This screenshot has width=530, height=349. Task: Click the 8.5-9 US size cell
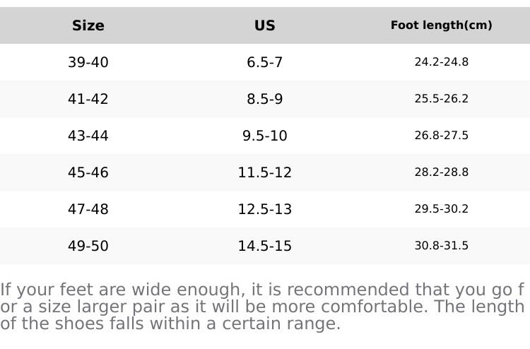tap(264, 99)
